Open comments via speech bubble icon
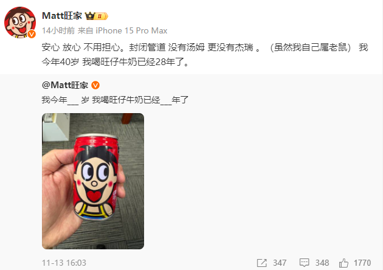The height and width of the screenshot is (270, 383). [304, 263]
